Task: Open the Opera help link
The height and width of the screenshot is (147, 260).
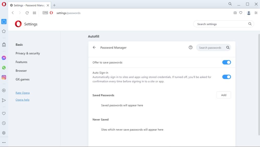Action: 22,100
